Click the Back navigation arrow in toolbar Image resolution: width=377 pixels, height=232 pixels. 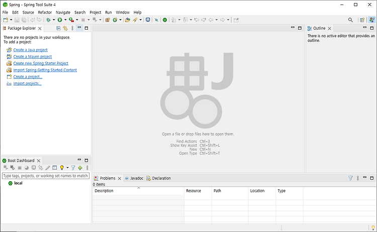click(211, 20)
